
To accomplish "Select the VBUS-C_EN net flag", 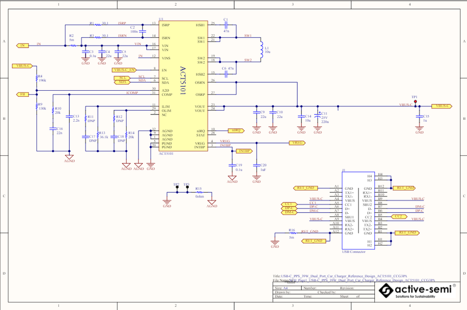I will tap(124, 69).
